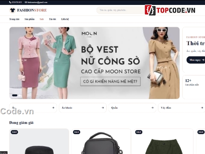The height and width of the screenshot is (154, 205).
Task: Open the FASHIONSTORE brand name link
Action: coord(32,10)
